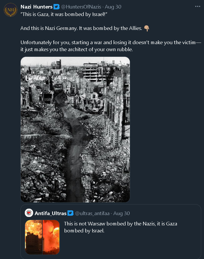Click verified badge beside Nazi Hunters name
The width and height of the screenshot is (204, 259).
tap(57, 7)
